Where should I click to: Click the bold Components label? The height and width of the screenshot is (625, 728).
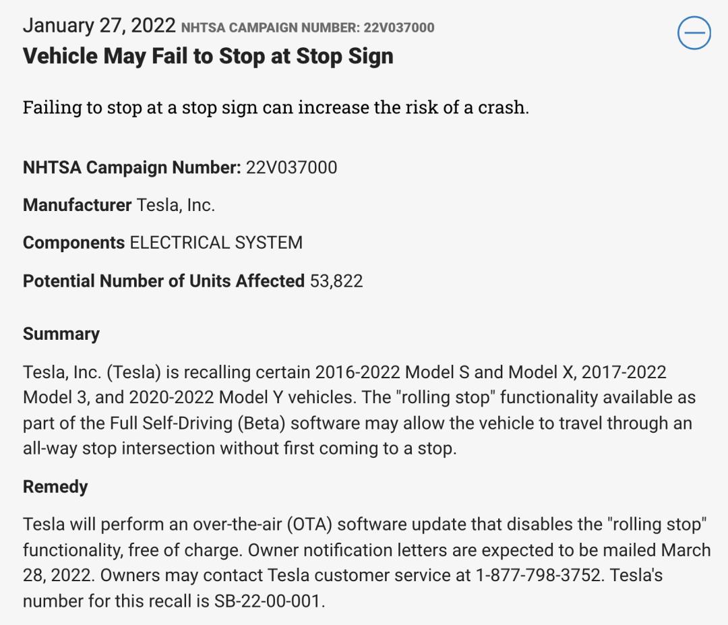point(74,243)
